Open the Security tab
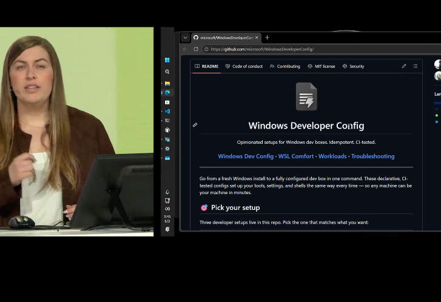441x302 pixels. pyautogui.click(x=353, y=66)
